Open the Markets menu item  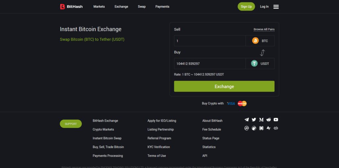[99, 7]
